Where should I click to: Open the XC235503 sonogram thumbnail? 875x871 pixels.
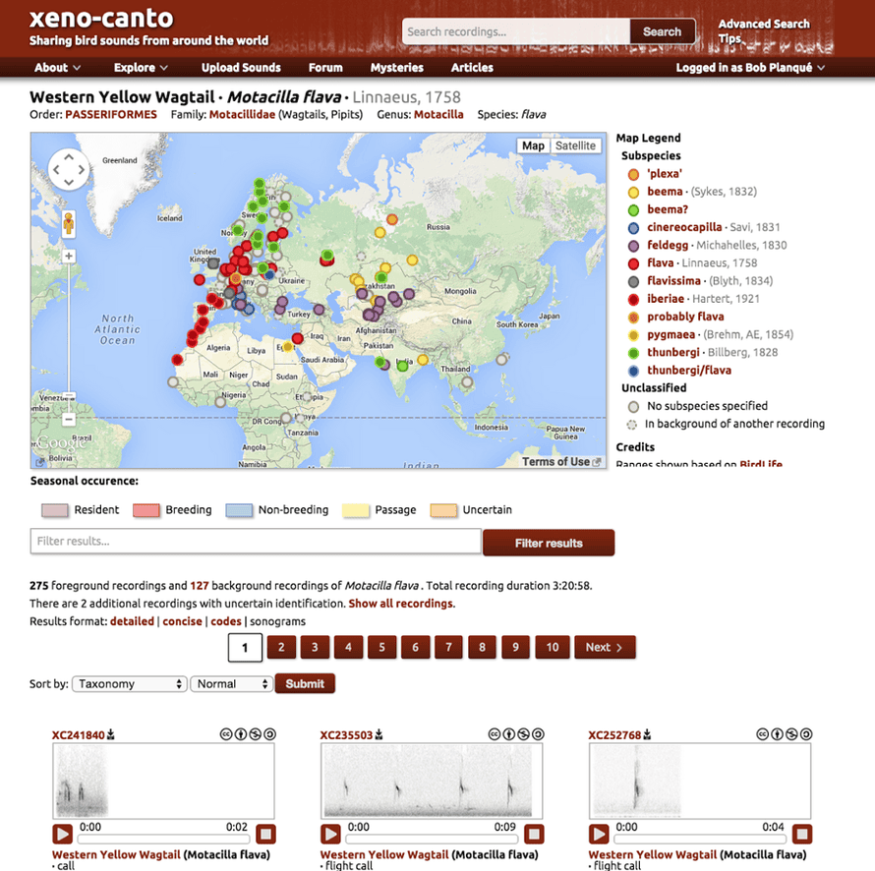[x=432, y=781]
